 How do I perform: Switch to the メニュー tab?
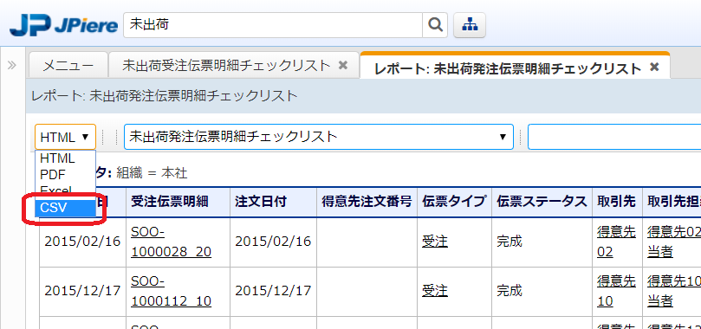[x=68, y=66]
